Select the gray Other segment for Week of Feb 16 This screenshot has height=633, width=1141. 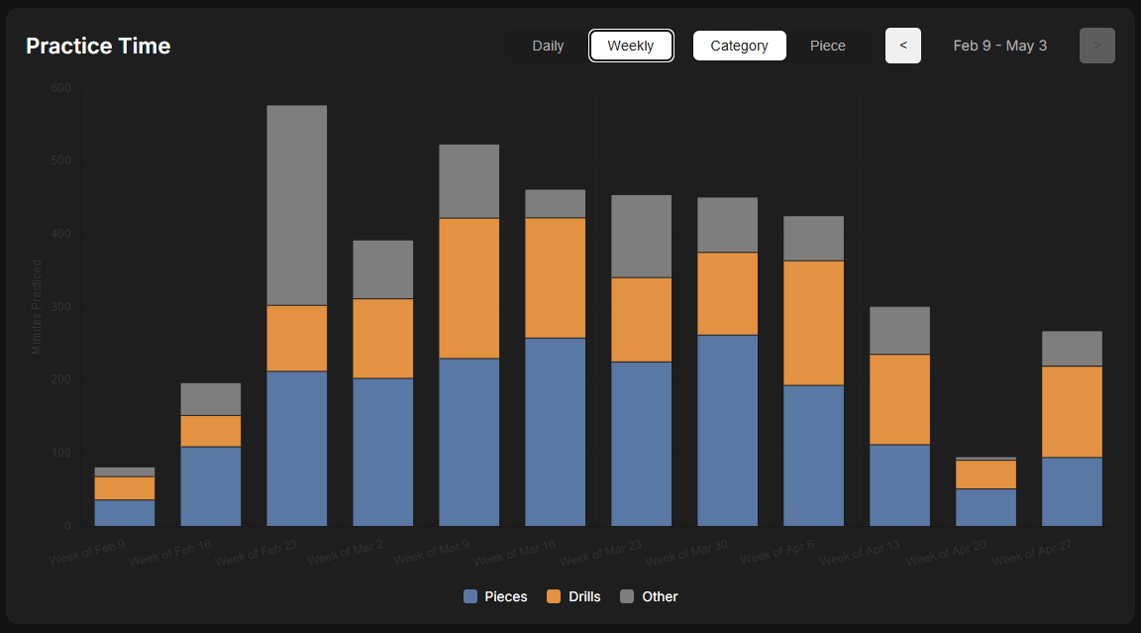coord(211,399)
